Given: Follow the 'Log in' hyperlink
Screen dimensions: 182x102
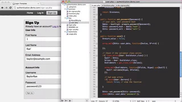Looking at the screenshot, I should pos(55,26).
